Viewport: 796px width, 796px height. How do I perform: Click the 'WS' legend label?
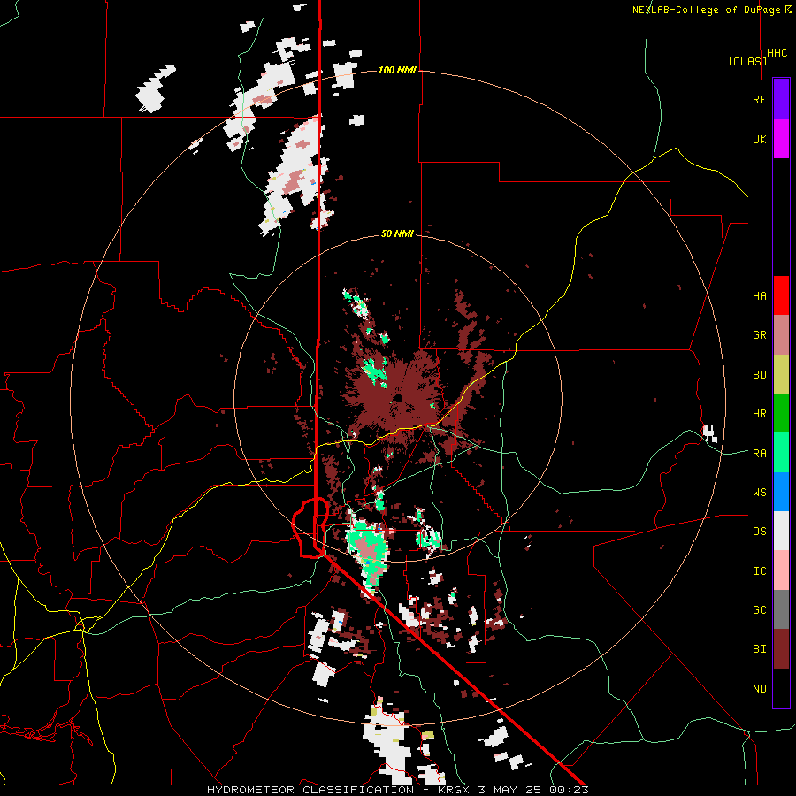(759, 493)
